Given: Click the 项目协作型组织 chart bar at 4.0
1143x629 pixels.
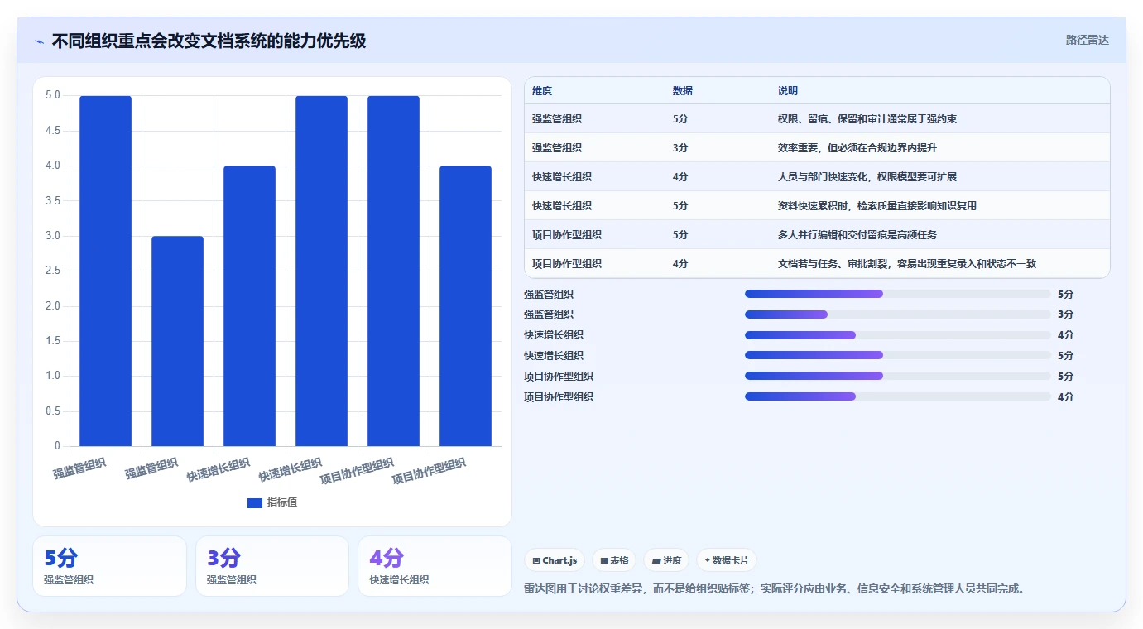Looking at the screenshot, I should point(465,306).
